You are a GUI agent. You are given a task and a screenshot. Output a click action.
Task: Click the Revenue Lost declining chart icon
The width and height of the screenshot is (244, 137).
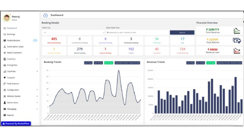pos(237,51)
